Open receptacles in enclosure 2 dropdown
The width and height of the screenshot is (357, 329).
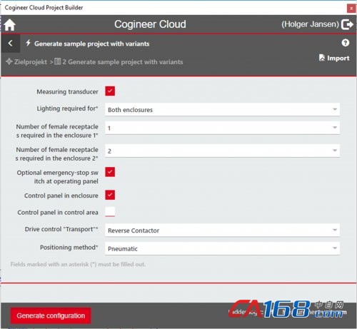click(222, 151)
